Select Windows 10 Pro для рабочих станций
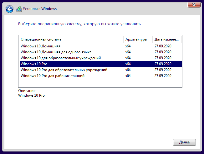204x154 pixels. [101, 76]
